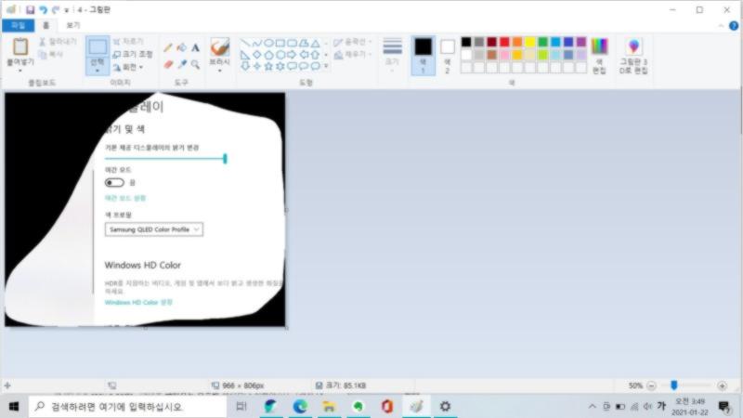Choose the Oval shape
Viewport: 743px width, 418px height.
coord(268,43)
